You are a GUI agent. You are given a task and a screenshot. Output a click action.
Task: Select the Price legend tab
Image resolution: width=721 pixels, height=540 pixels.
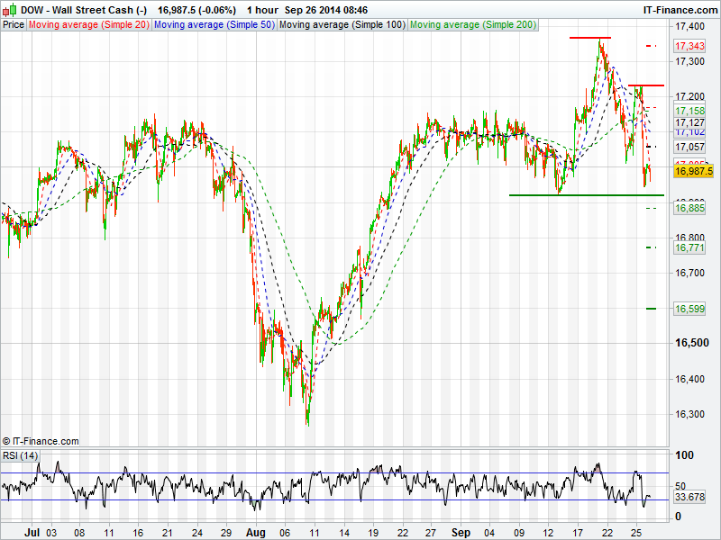14,25
